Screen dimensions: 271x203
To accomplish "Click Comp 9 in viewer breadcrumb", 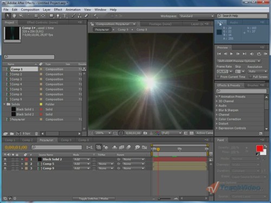I will (123, 30).
